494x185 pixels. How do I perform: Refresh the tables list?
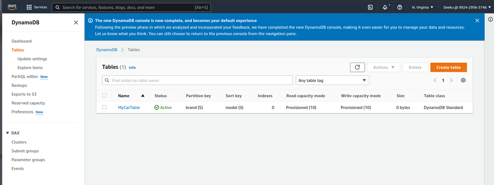coord(357,67)
